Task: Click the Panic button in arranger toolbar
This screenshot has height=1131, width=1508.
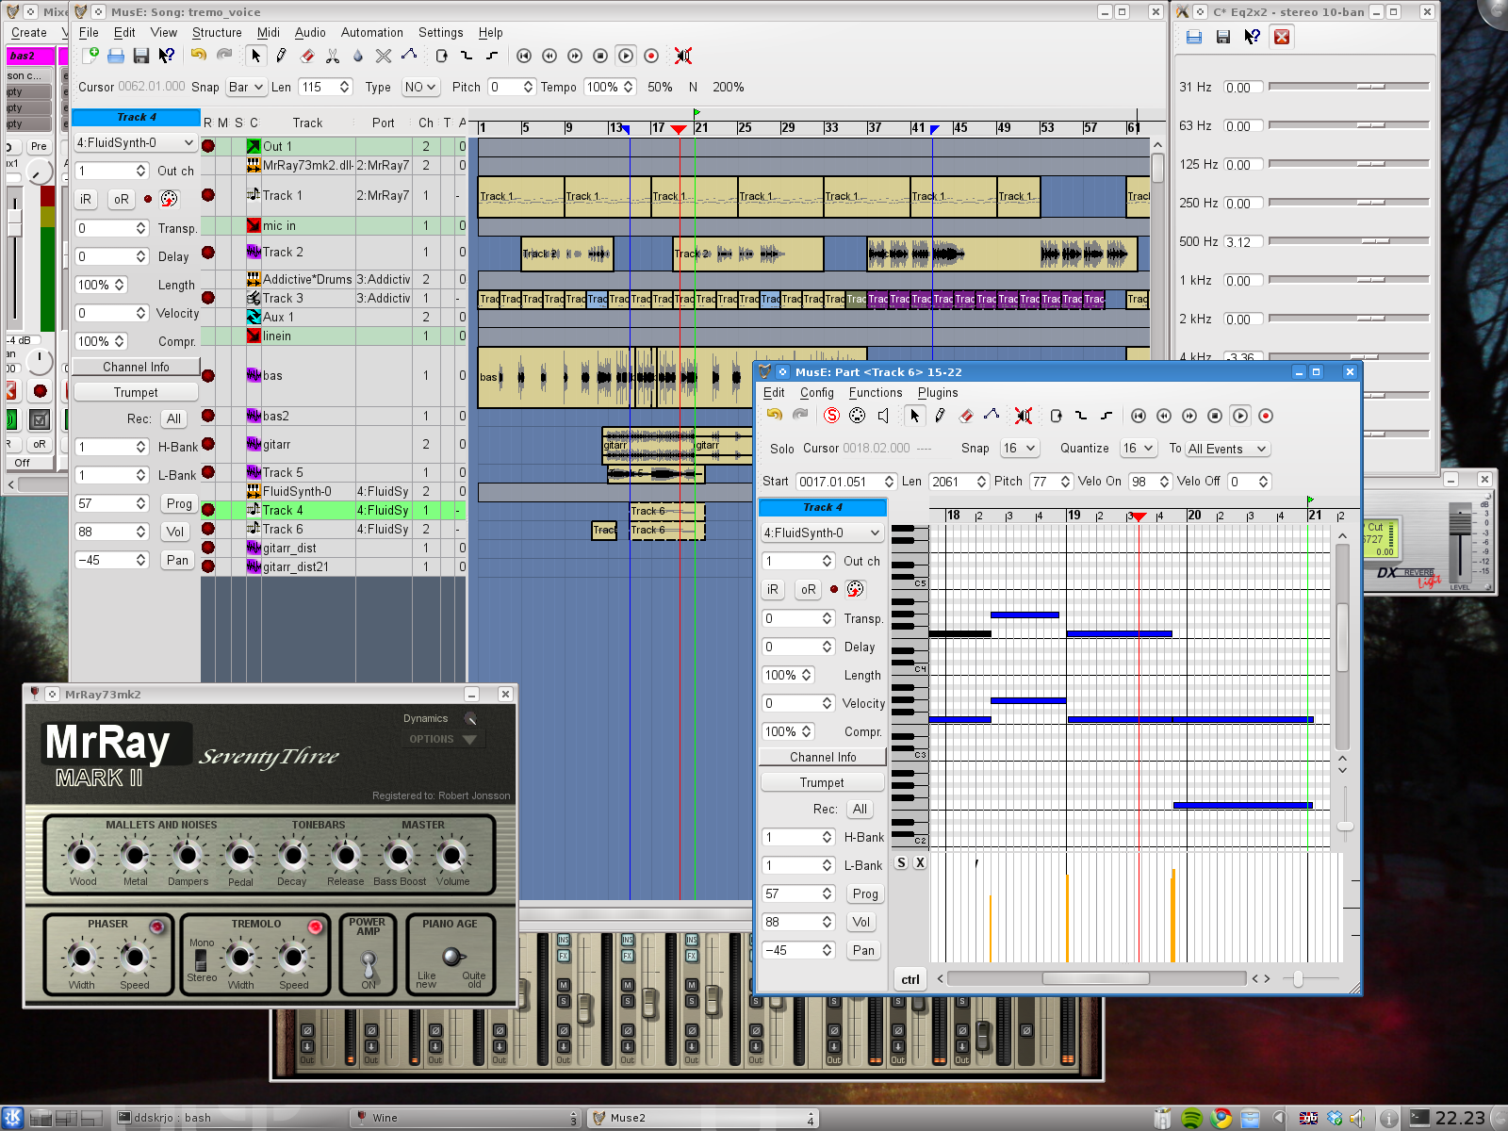Action: [x=683, y=57]
